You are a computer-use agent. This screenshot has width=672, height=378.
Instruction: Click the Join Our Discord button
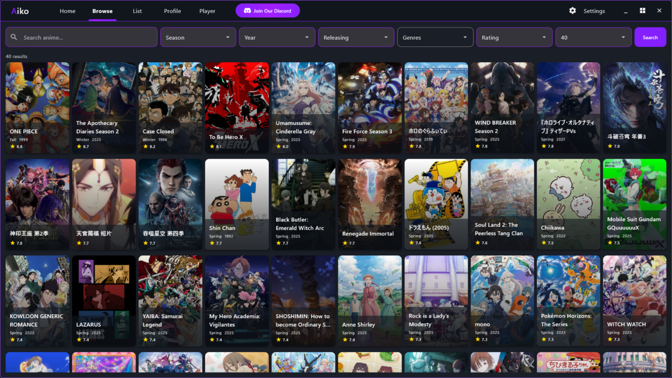tap(268, 11)
